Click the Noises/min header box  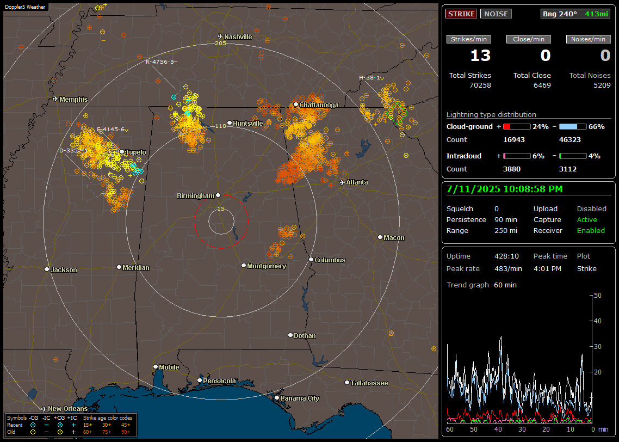pyautogui.click(x=588, y=39)
